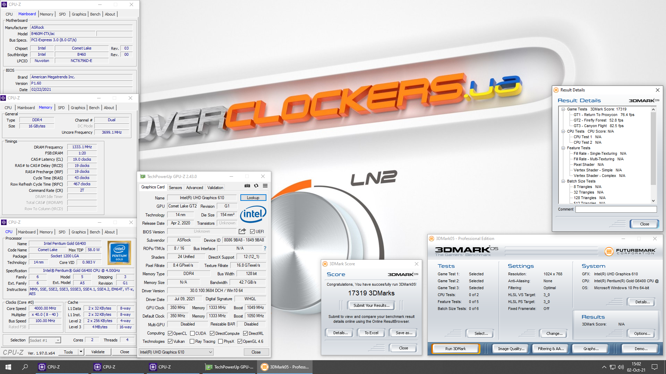Screen dimensions: 666x374
Task: Open the Graphics tab in the bottom CPU-Z window
Action: click(79, 232)
